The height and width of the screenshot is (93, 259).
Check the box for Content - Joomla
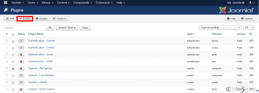point(13,83)
